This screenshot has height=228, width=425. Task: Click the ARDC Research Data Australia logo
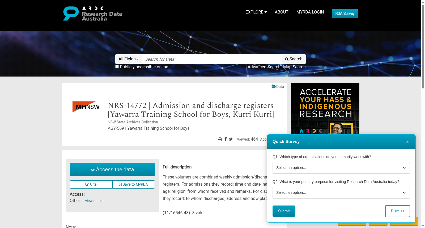click(x=92, y=14)
